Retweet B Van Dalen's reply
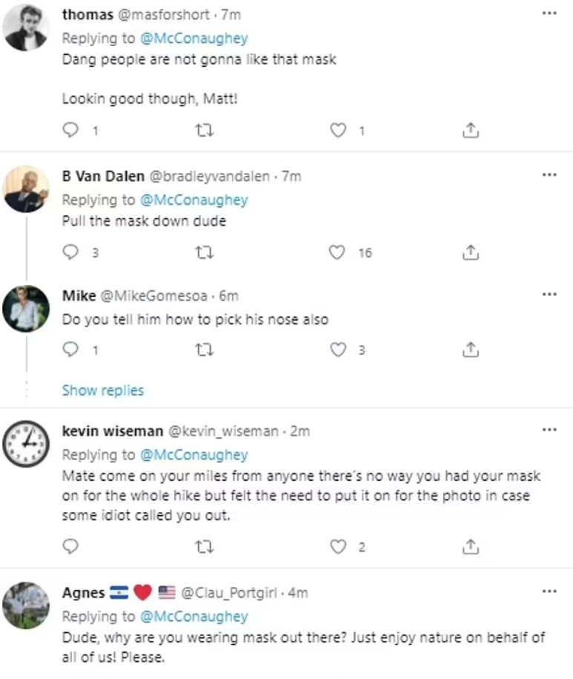The image size is (573, 679). pos(204,252)
